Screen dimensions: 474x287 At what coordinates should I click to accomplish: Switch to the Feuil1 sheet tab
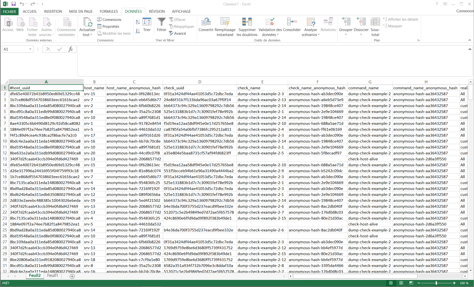[x=52, y=276]
